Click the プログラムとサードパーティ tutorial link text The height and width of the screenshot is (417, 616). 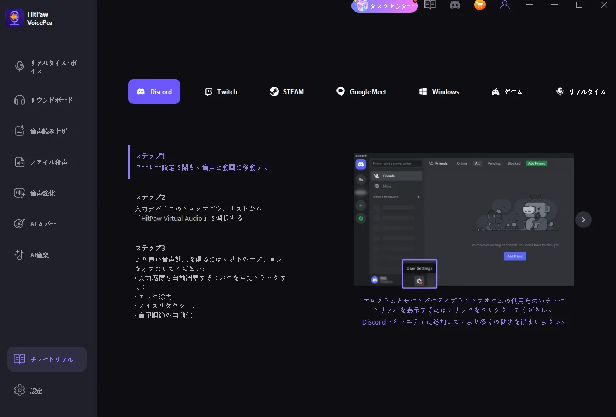click(x=464, y=305)
